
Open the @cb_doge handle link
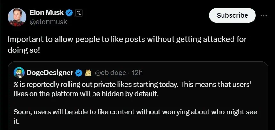point(110,73)
